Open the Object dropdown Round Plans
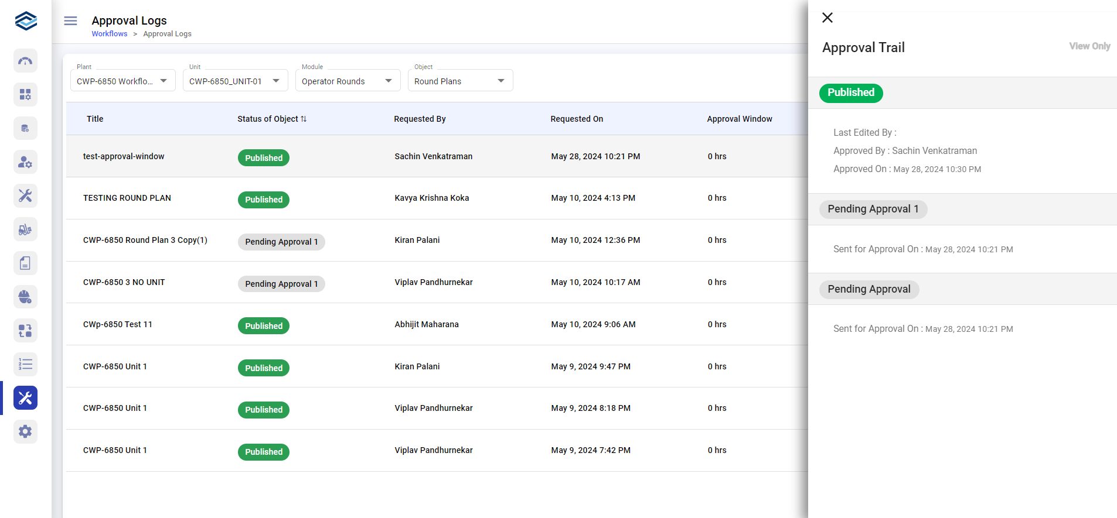Image resolution: width=1117 pixels, height=518 pixels. click(x=461, y=81)
